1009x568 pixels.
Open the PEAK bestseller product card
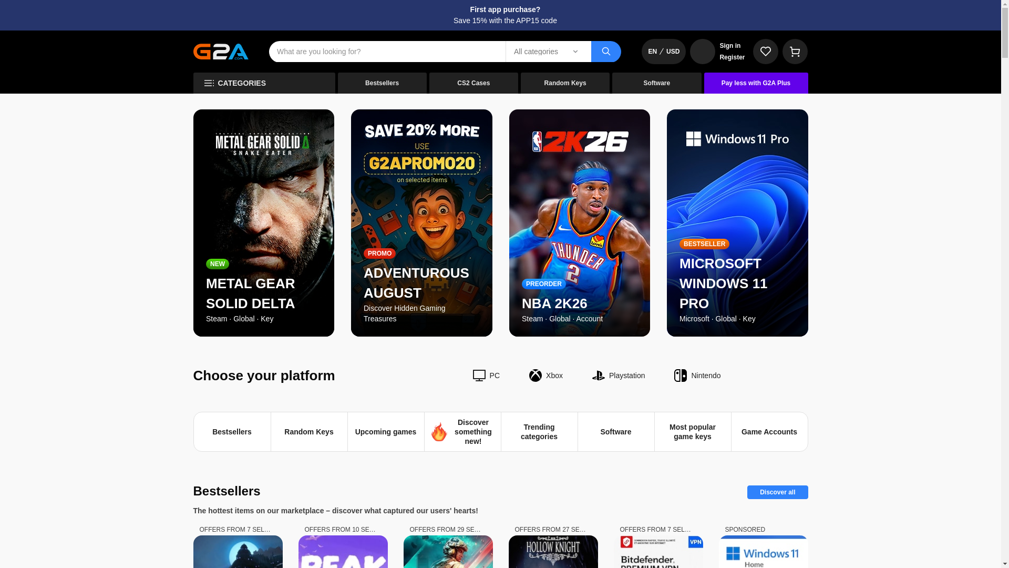click(343, 552)
